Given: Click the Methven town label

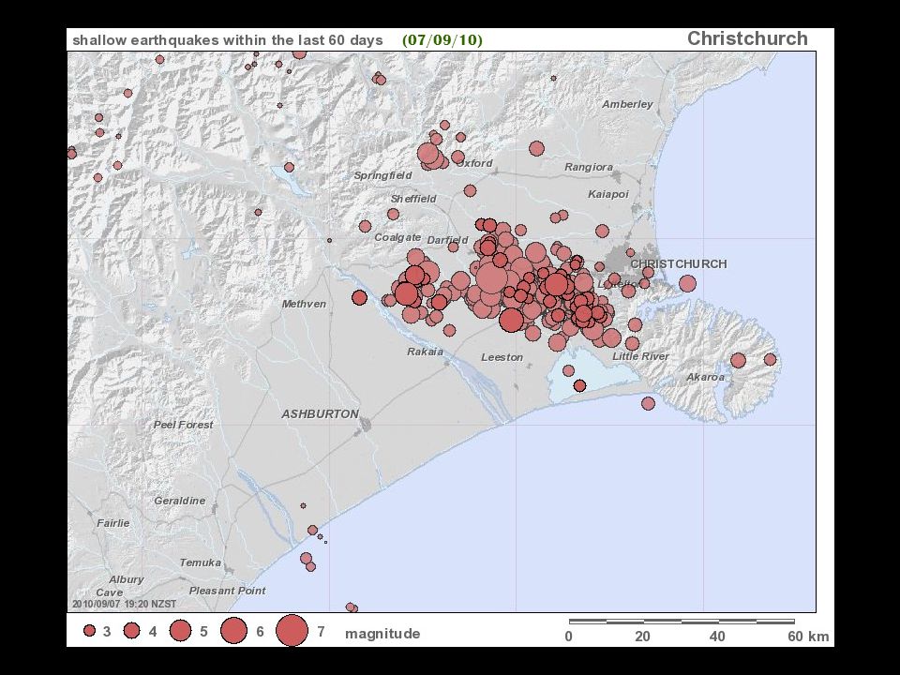Looking at the screenshot, I should (304, 304).
